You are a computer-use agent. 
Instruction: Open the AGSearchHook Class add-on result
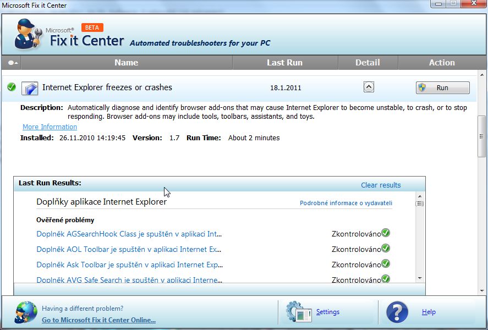click(x=129, y=234)
